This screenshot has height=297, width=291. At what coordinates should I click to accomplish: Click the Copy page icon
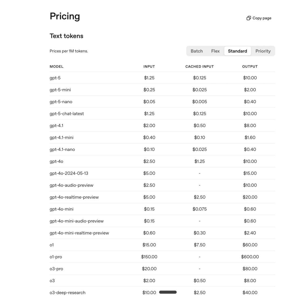coord(248,18)
